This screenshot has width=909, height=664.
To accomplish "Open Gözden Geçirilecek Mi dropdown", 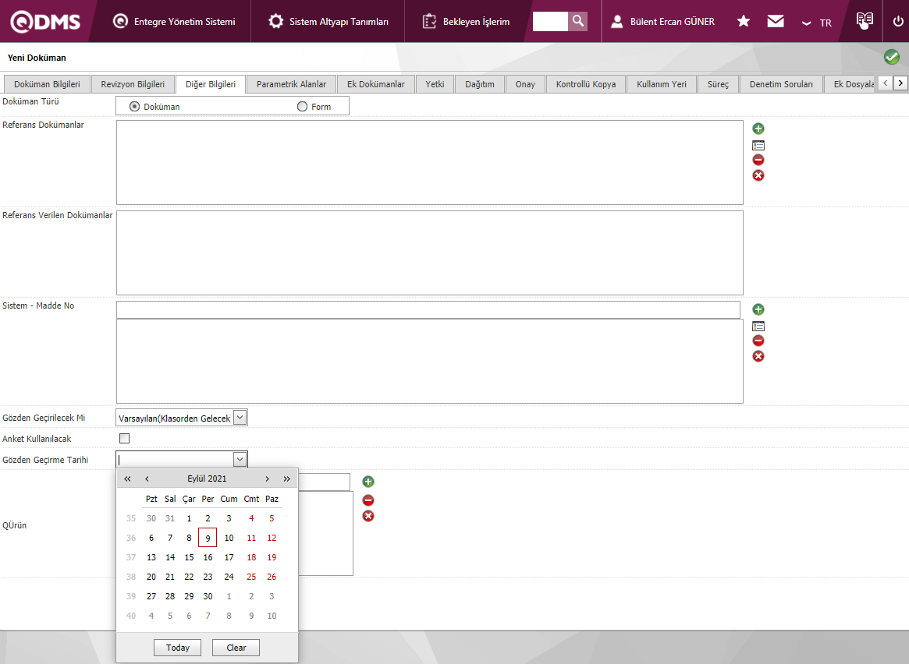I will coord(240,418).
